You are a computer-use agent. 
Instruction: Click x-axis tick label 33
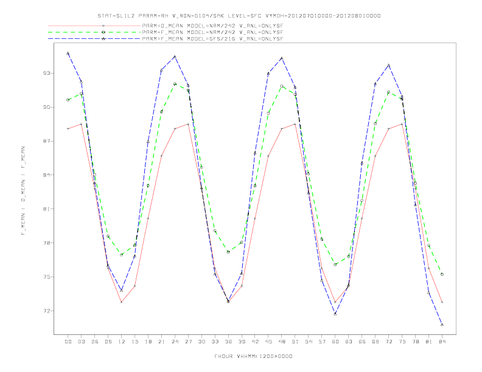215,342
